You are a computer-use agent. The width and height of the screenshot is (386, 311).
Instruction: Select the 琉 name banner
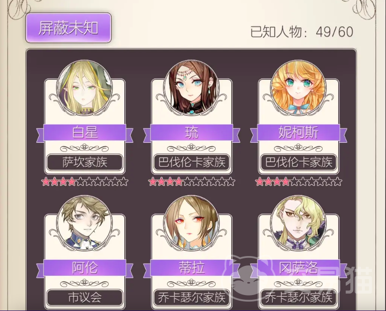191,132
